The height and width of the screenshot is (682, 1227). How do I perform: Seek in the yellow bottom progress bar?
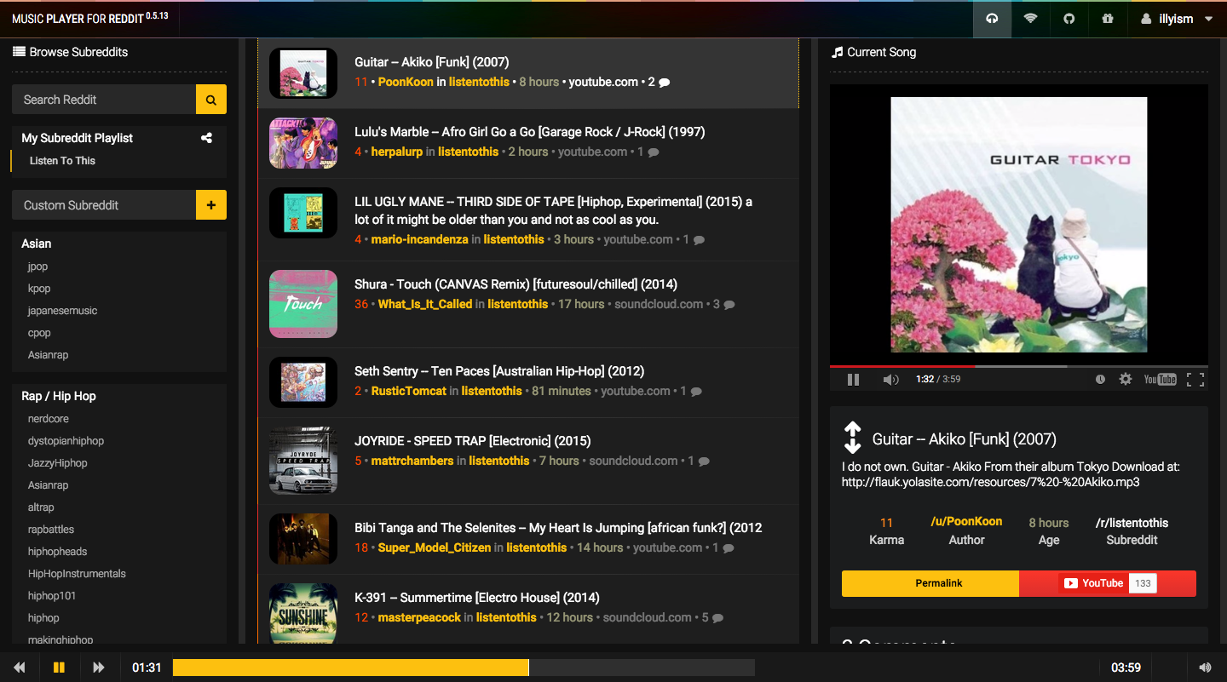coord(464,668)
